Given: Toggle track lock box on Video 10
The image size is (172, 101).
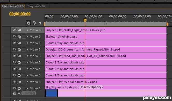Looking at the screenshot, I should [24, 30].
